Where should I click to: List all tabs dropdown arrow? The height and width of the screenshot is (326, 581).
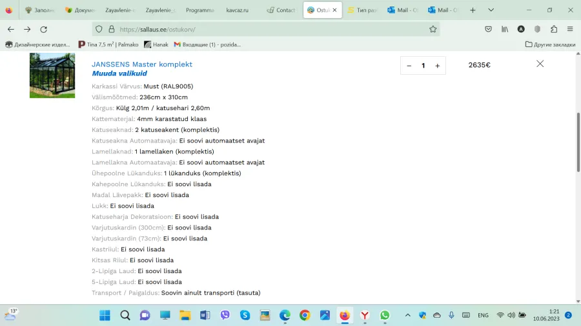(x=491, y=10)
